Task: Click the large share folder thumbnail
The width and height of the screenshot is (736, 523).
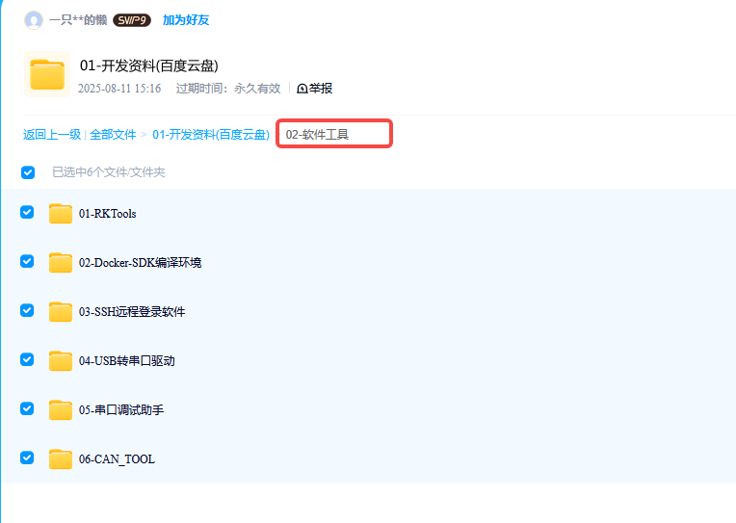Action: click(x=46, y=74)
